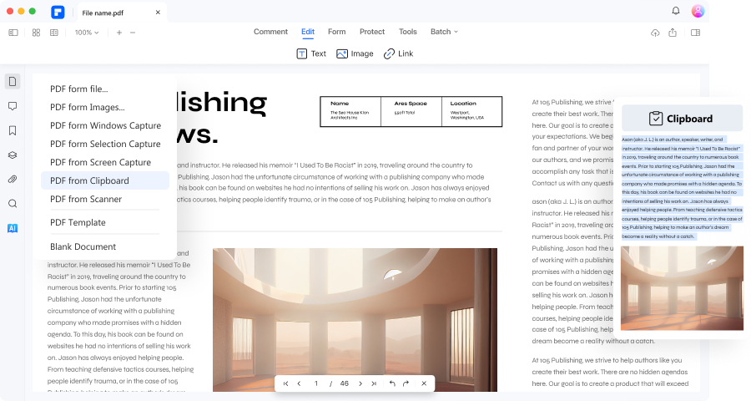
Task: Choose the Image edit tool
Action: pos(355,53)
